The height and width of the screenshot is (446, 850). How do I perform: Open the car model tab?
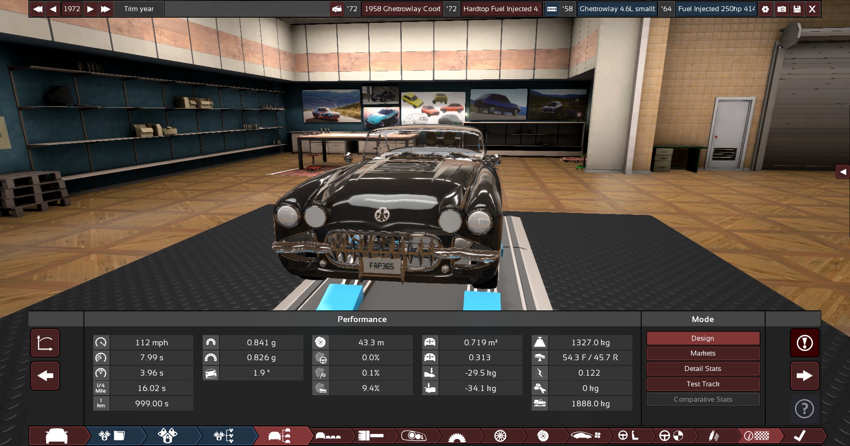pyautogui.click(x=57, y=436)
